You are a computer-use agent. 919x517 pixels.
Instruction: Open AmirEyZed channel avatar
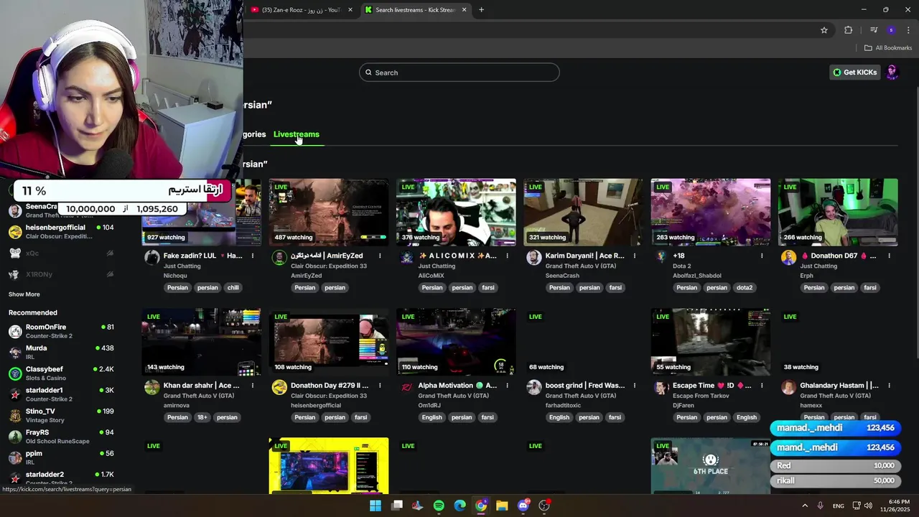279,258
